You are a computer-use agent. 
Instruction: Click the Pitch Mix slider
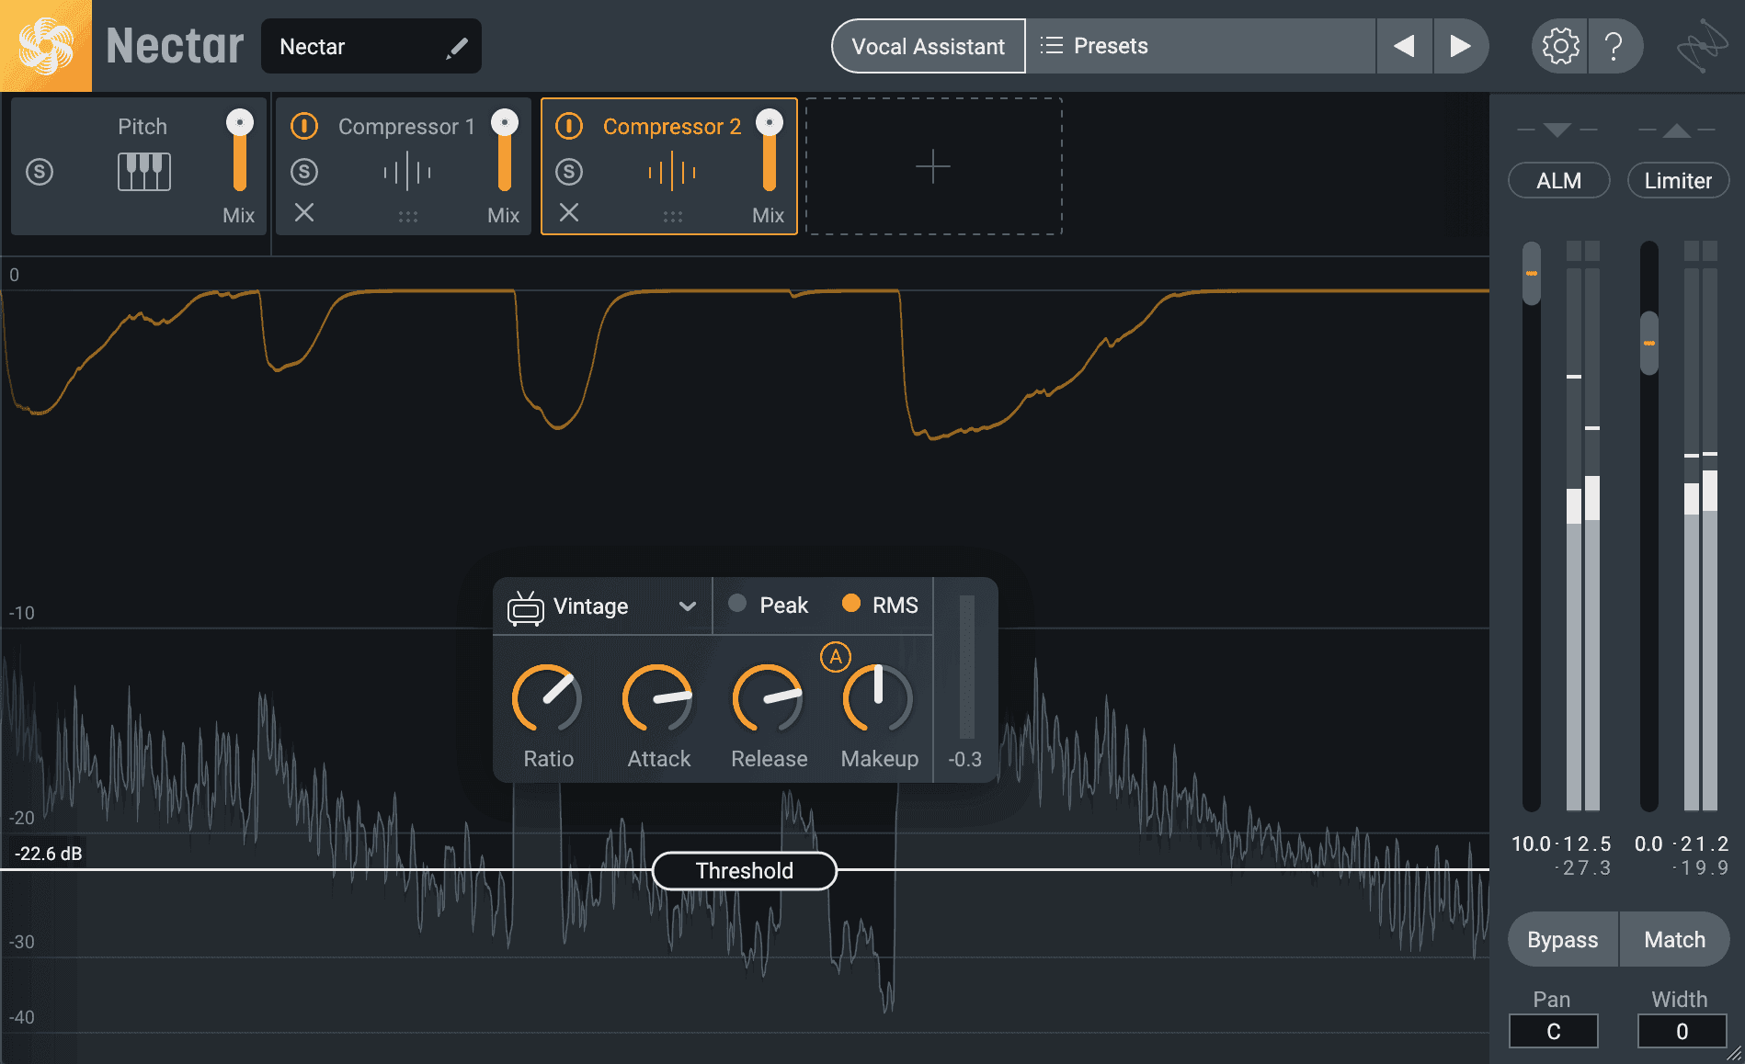pyautogui.click(x=240, y=150)
